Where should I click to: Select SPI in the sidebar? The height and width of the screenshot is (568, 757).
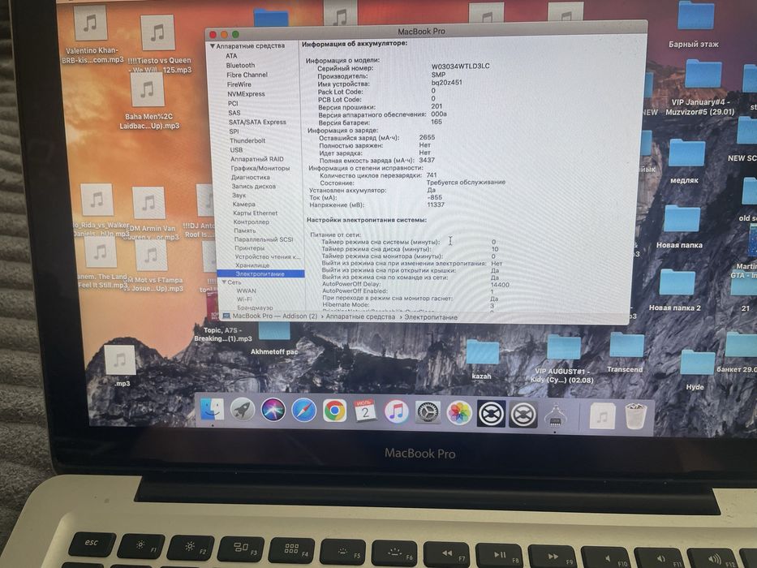tap(234, 131)
